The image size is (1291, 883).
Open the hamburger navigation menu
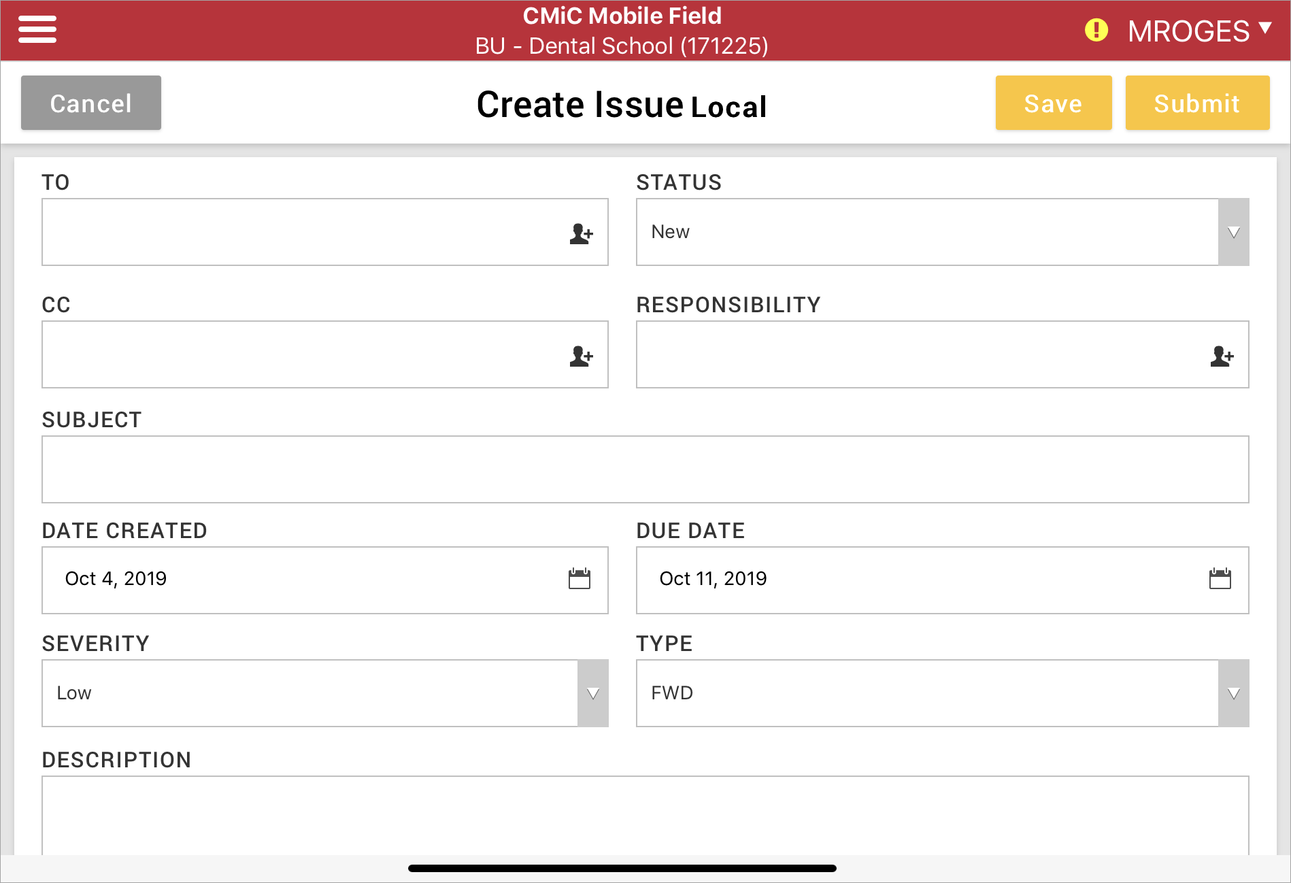pyautogui.click(x=37, y=30)
